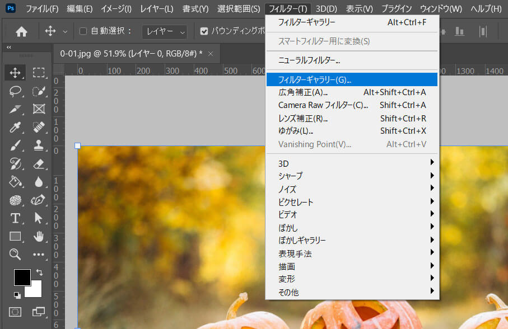Click the Home icon in the options bar

[21, 32]
